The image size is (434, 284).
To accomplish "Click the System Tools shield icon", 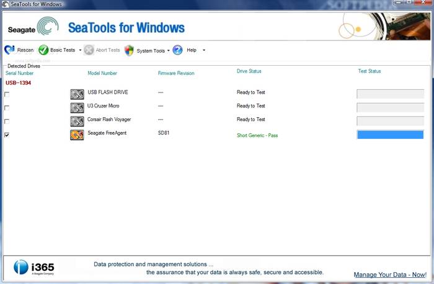I will point(129,50).
